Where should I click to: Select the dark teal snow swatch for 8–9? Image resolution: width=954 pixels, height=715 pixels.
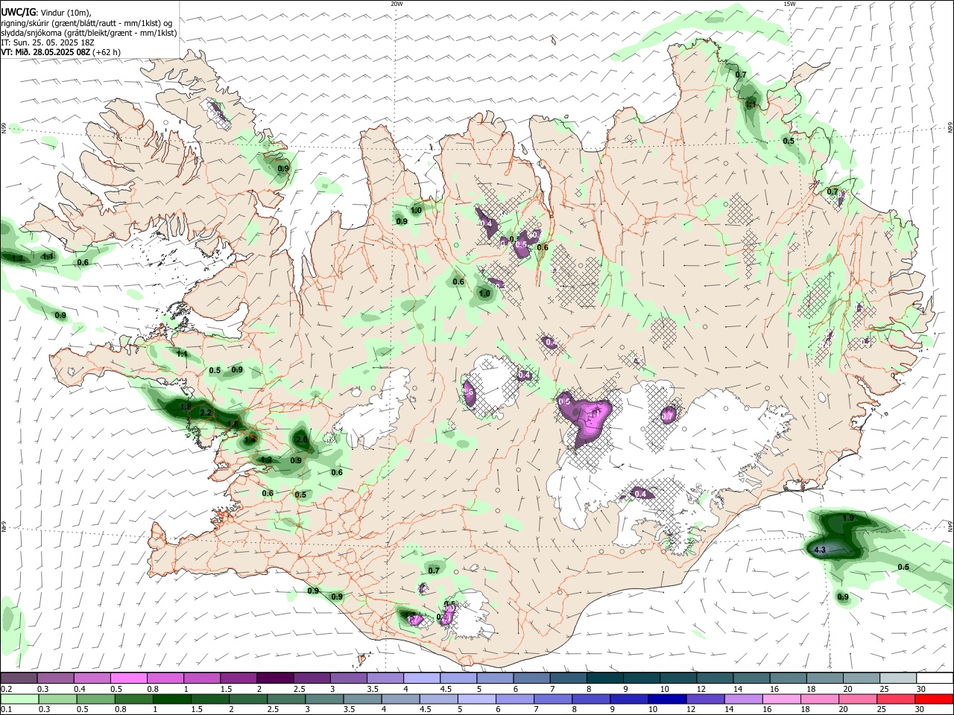(x=604, y=678)
